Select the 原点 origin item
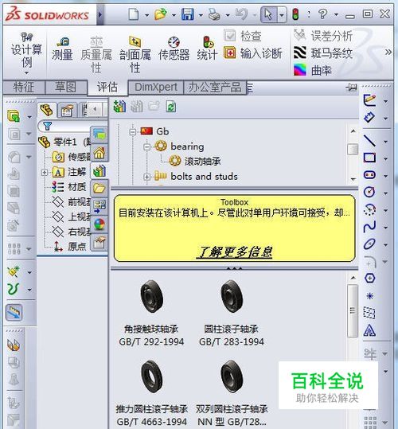The width and height of the screenshot is (398, 429). coord(69,247)
